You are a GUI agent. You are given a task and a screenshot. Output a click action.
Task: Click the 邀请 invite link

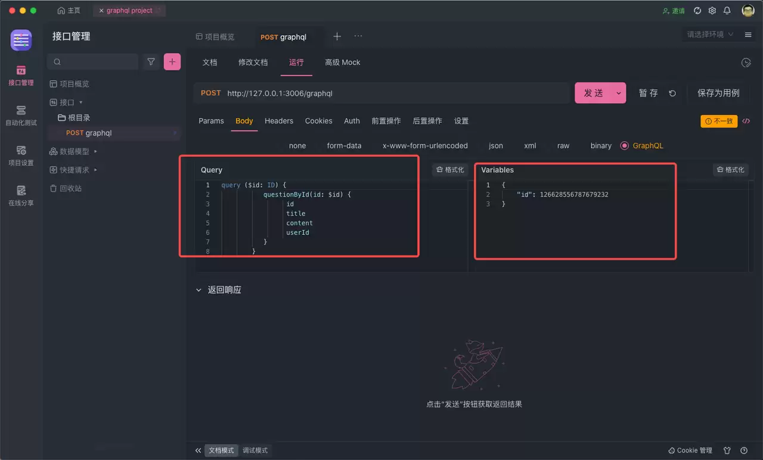click(x=674, y=11)
